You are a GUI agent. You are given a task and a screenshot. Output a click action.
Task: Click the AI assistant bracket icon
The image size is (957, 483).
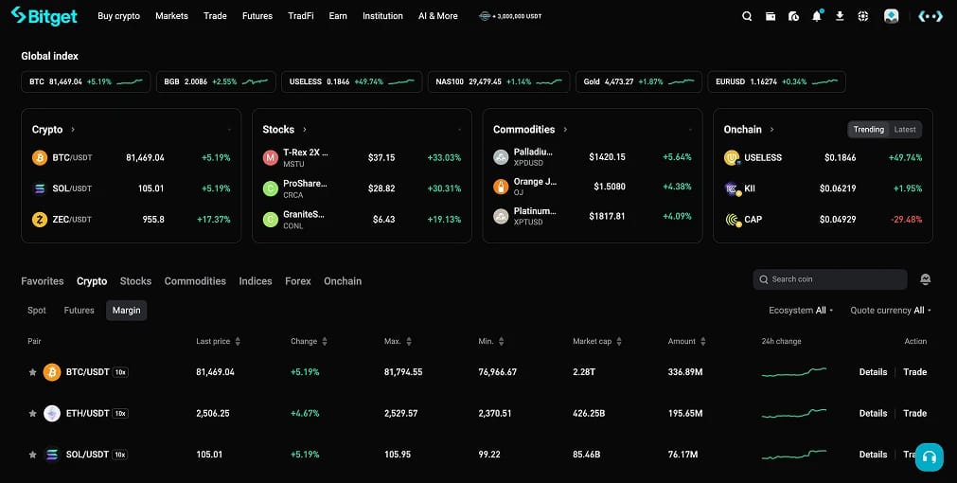click(x=930, y=16)
